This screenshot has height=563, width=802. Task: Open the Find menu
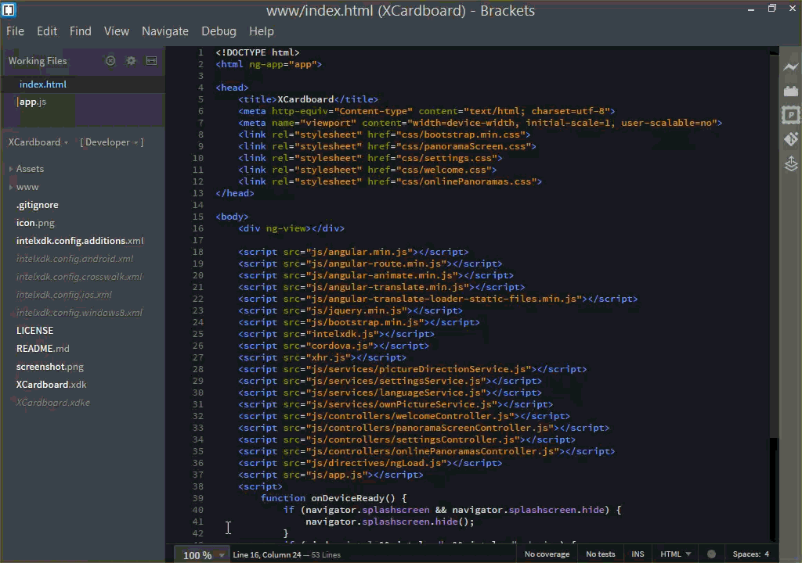pos(81,31)
